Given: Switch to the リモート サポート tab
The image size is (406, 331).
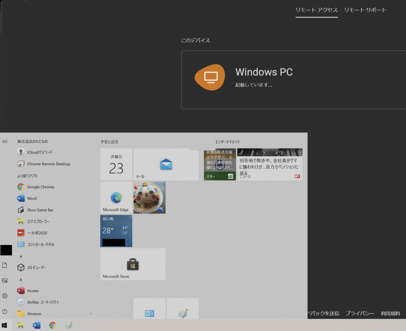Looking at the screenshot, I should point(365,10).
